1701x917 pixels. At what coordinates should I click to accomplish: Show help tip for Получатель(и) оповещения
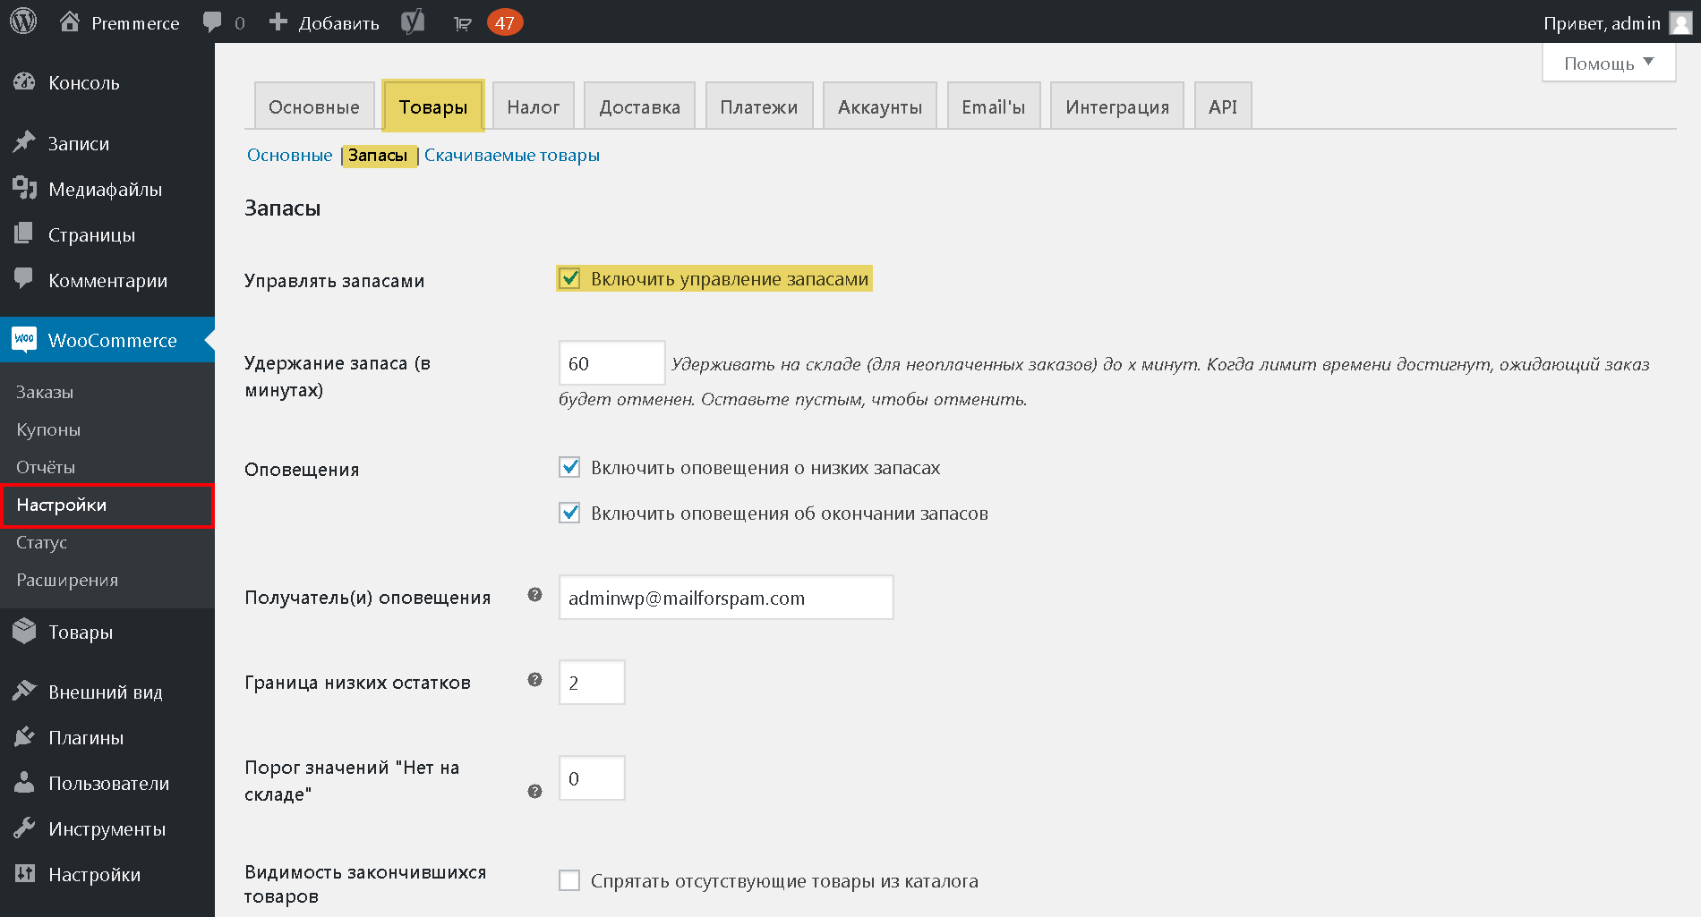534,595
